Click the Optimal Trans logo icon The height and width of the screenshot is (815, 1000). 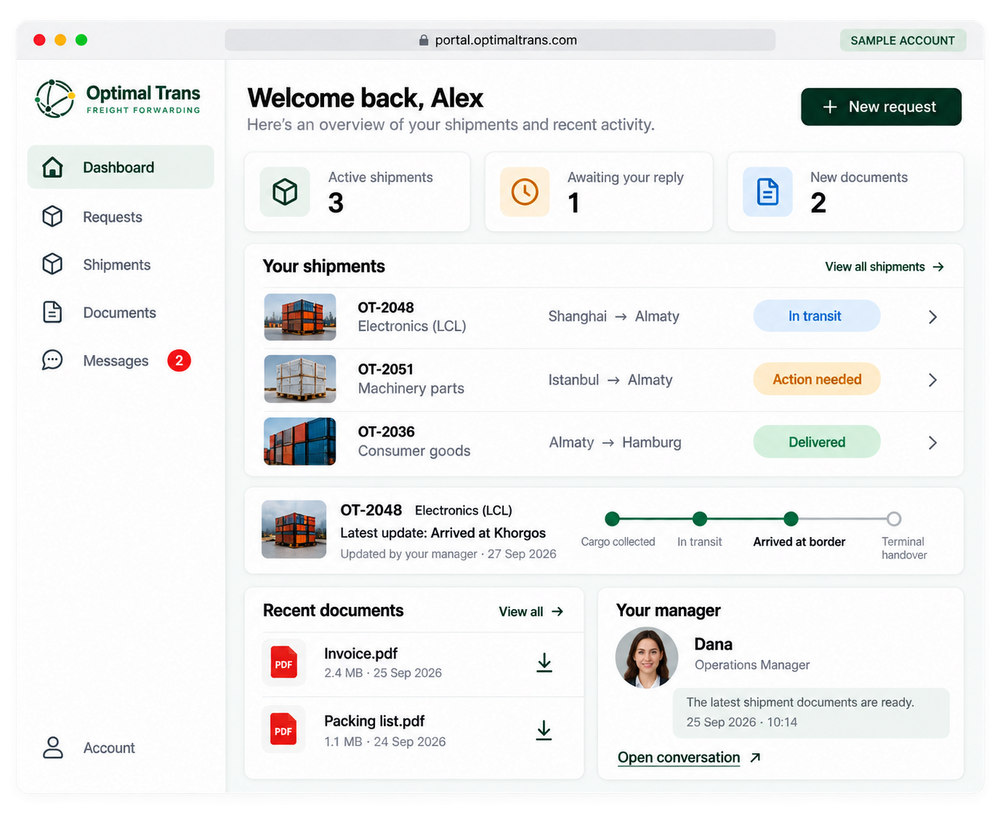pos(55,99)
